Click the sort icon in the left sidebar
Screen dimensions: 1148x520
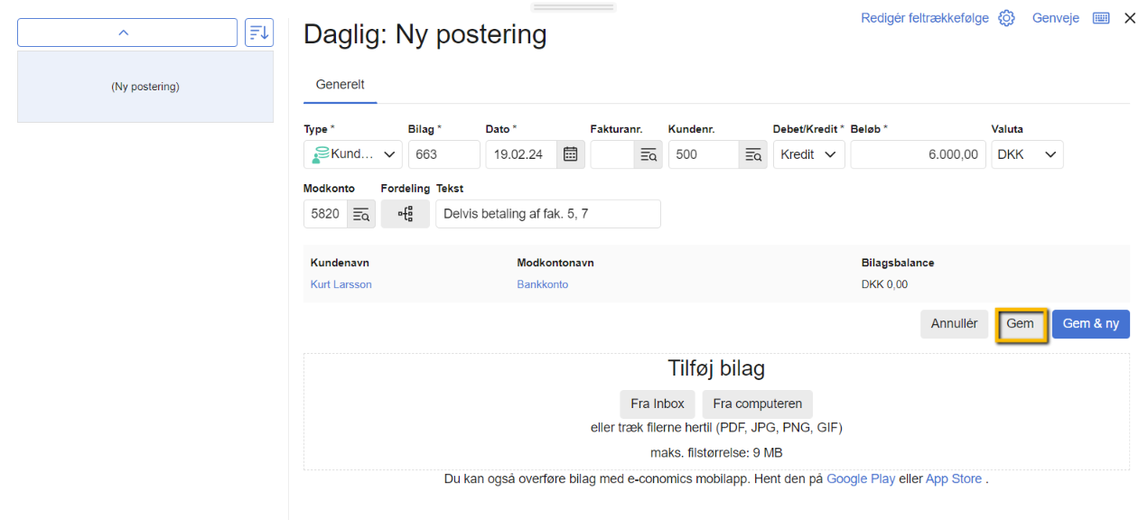[260, 32]
